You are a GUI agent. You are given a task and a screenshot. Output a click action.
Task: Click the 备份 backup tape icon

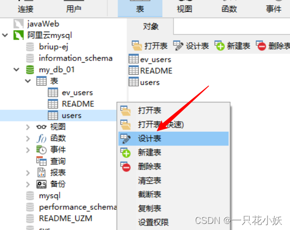pyautogui.click(x=41, y=184)
